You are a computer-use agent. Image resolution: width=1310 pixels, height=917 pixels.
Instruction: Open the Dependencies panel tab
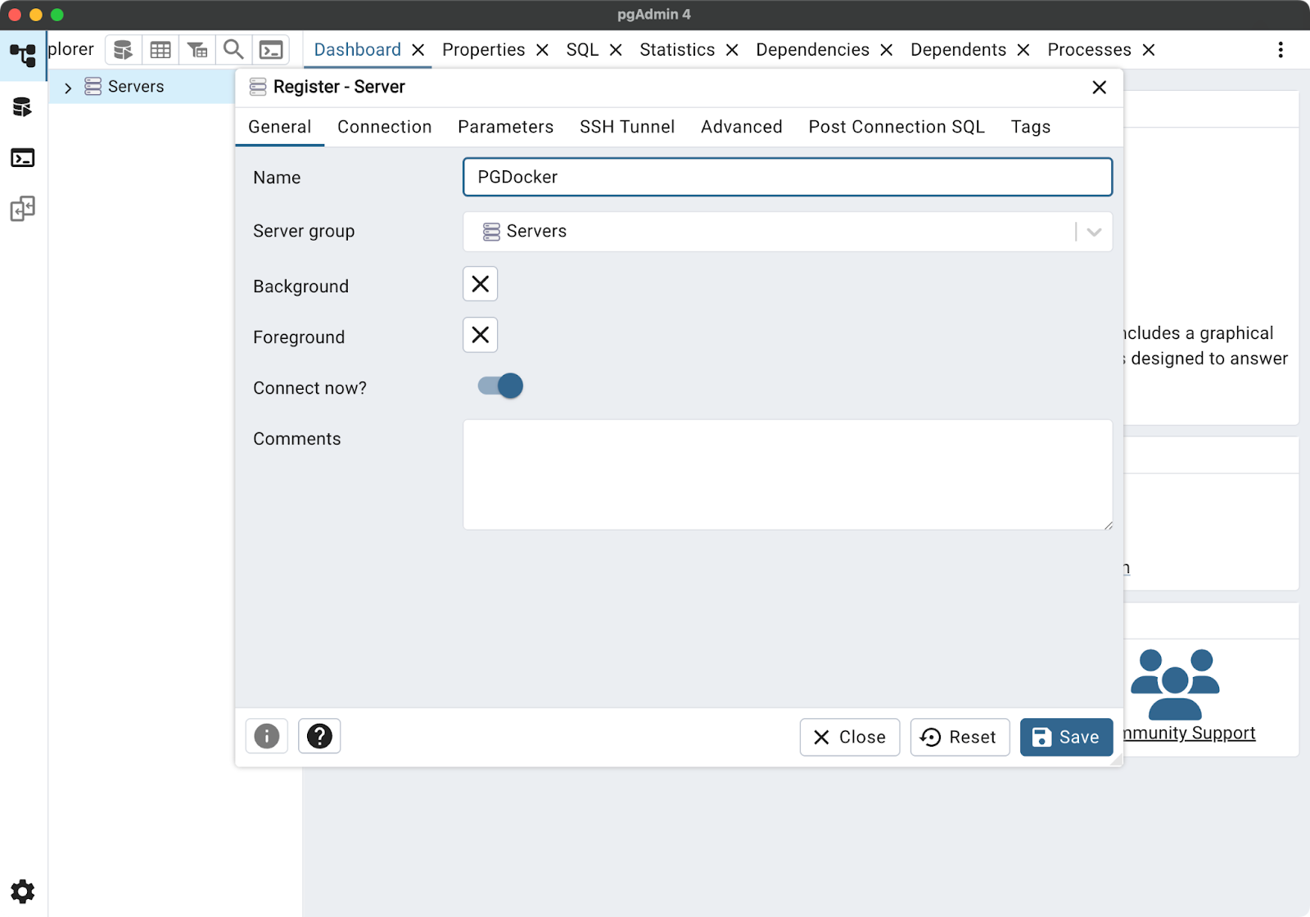813,50
